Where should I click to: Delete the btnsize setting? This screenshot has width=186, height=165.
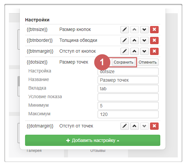tap(154, 30)
